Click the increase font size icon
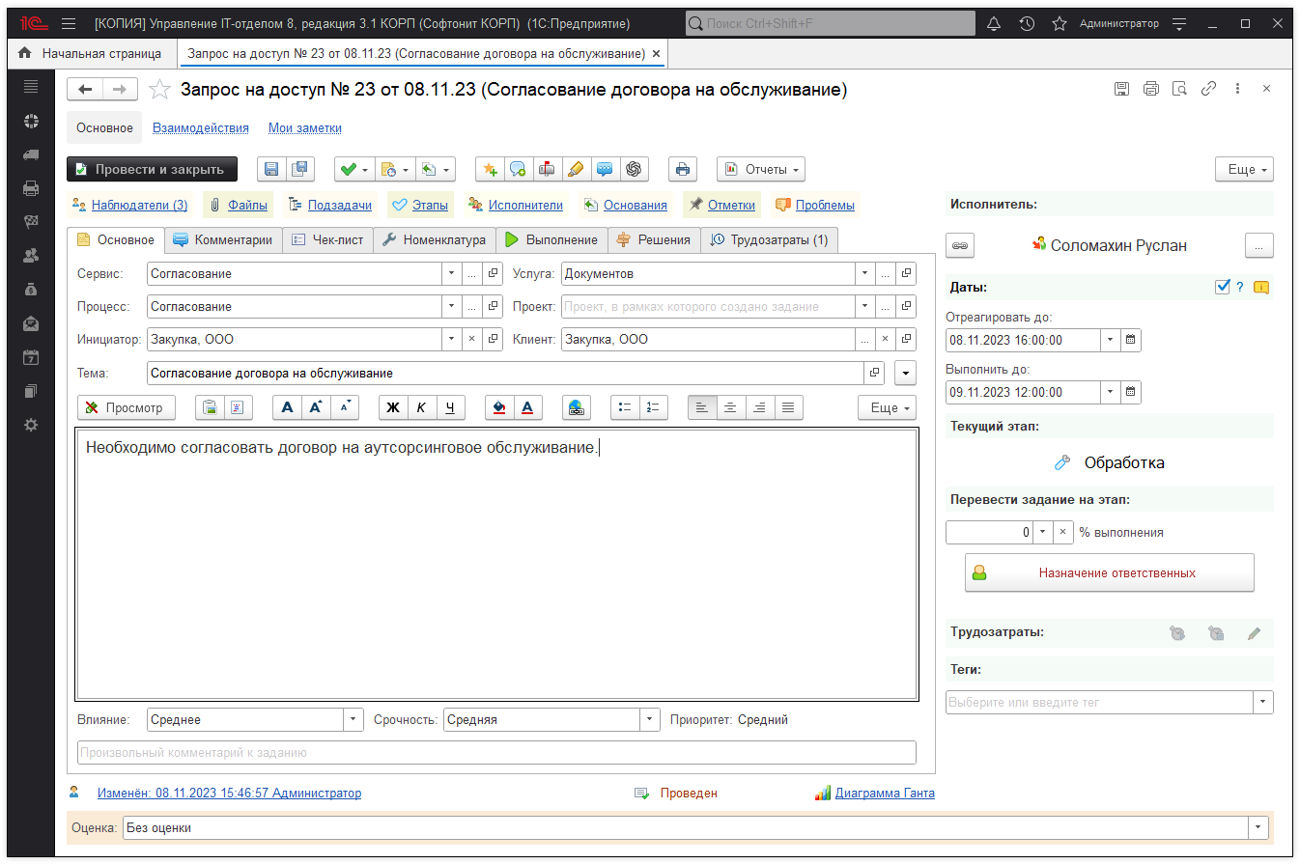Image resolution: width=1300 pixels, height=864 pixels. (x=315, y=407)
